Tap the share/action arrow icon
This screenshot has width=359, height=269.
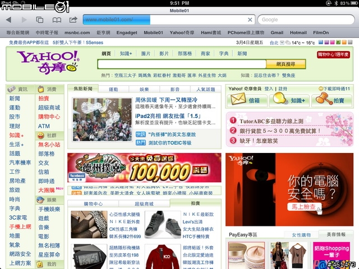click(73, 20)
